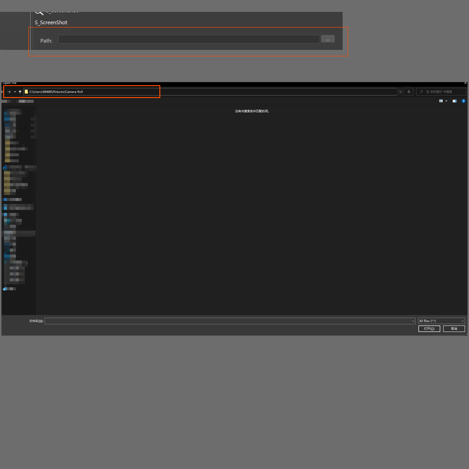Open the recent locations dropdown arrow
The width and height of the screenshot is (469, 469).
[15, 92]
